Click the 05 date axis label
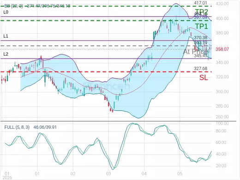The height and width of the screenshot is (180, 240). pos(180,174)
